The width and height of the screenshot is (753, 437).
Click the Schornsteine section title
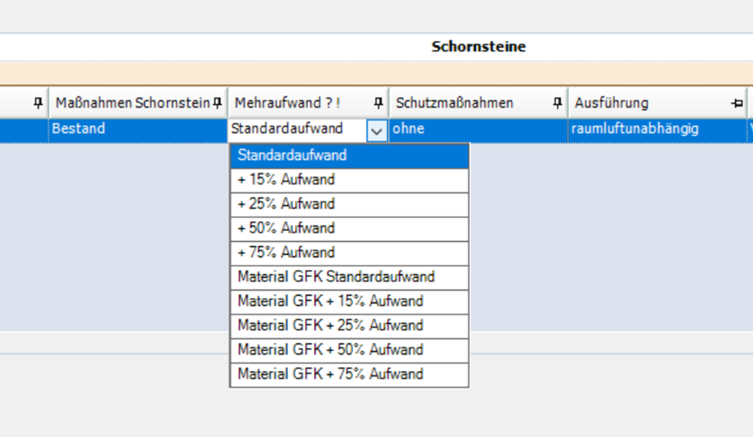(478, 46)
